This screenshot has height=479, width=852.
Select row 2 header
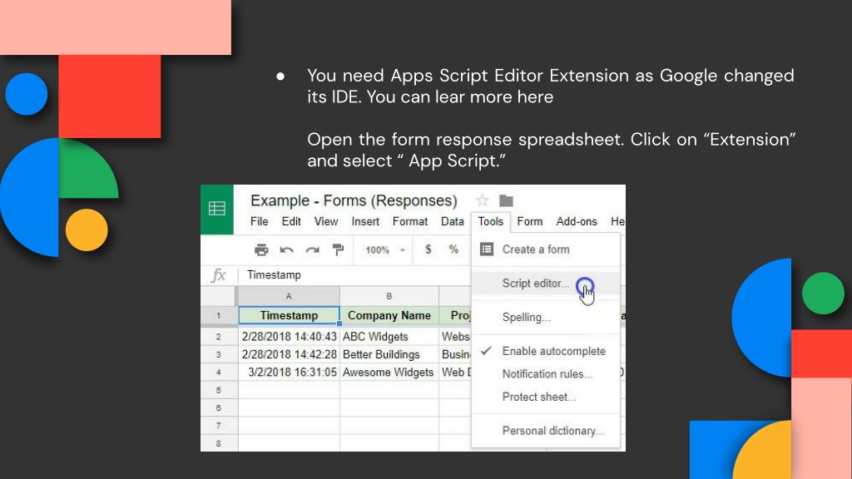tap(219, 337)
